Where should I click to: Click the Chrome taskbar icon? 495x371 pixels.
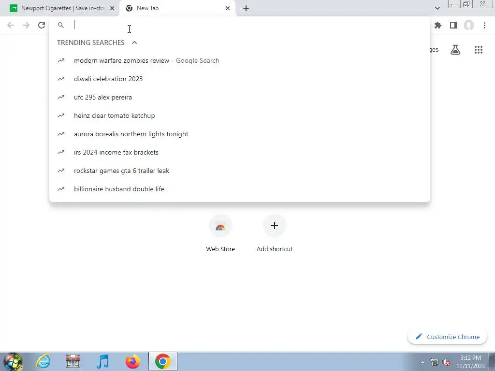click(162, 361)
